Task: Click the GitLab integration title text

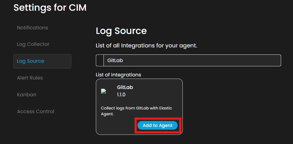Action: (125, 87)
